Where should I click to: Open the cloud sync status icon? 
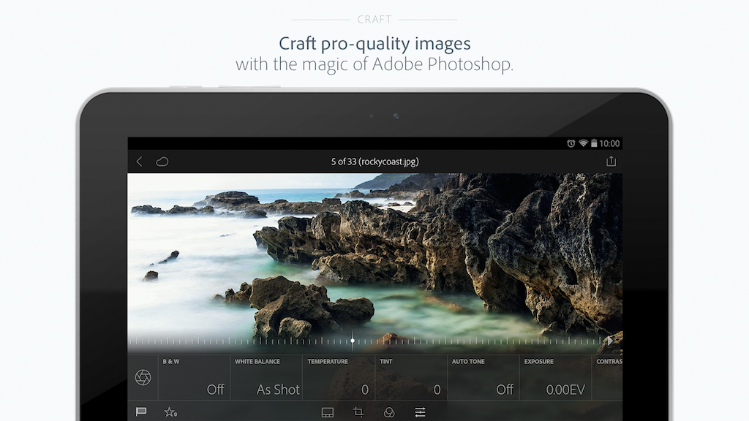point(162,162)
